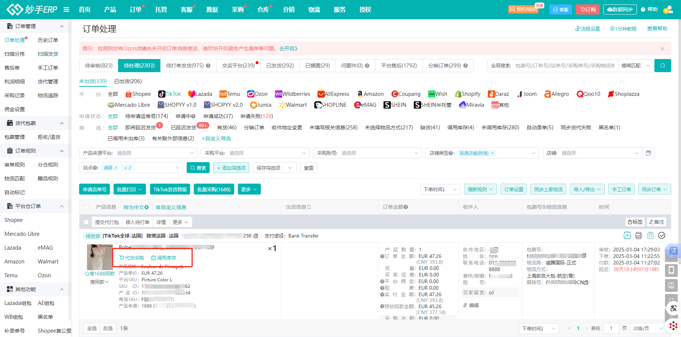This screenshot has width=681, height=337.
Task: Copy the order number ending 298
Action: click(256, 236)
